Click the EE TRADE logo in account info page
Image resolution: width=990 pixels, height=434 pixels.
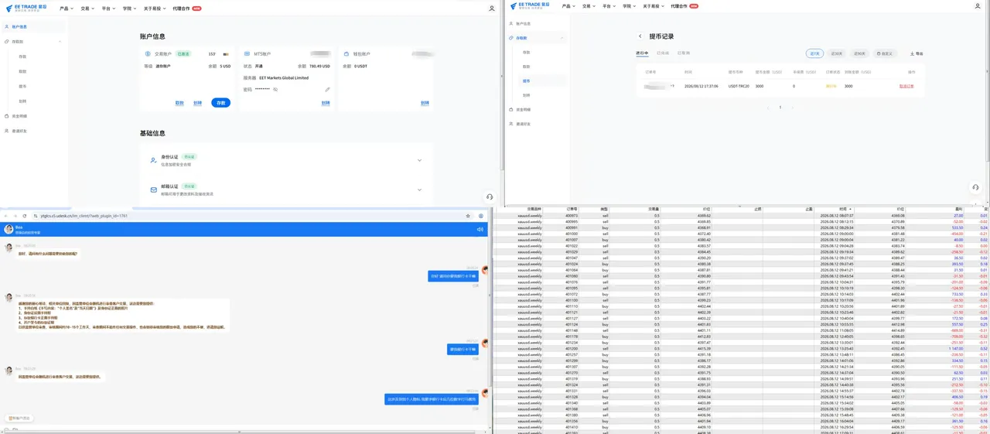click(28, 8)
